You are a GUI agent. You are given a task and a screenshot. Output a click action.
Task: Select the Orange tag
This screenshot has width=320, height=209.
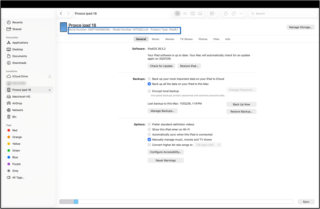(x=29, y=137)
